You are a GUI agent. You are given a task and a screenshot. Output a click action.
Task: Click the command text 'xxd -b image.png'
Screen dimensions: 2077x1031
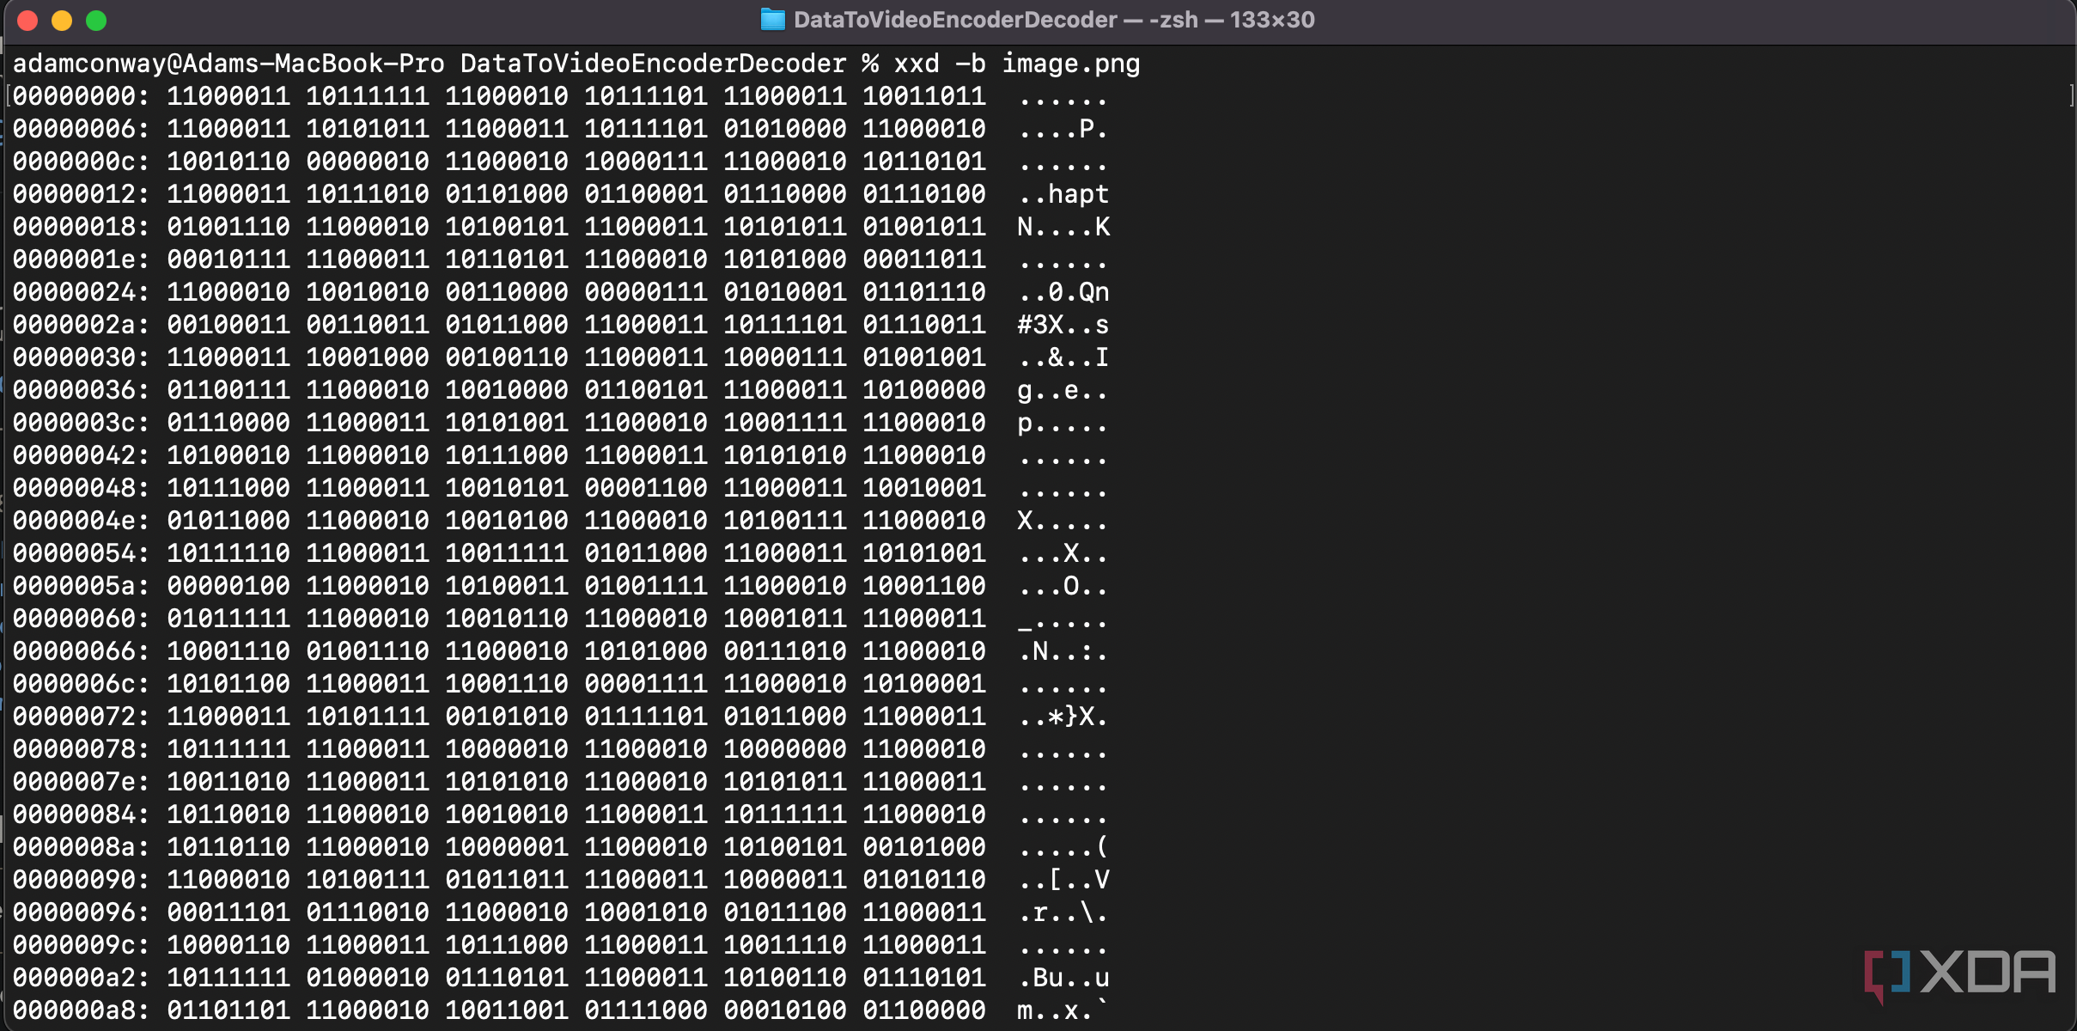(1017, 64)
